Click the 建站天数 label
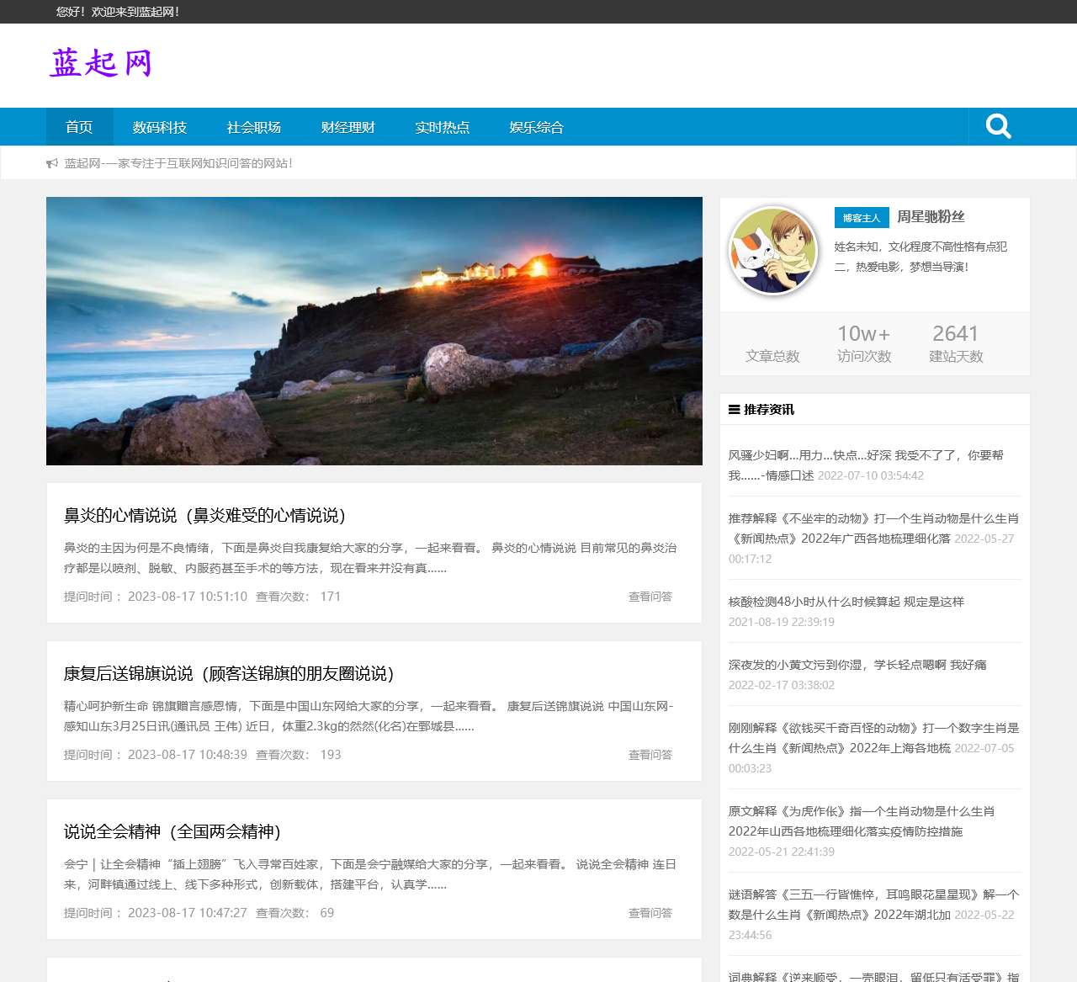This screenshot has height=982, width=1077. coord(956,357)
